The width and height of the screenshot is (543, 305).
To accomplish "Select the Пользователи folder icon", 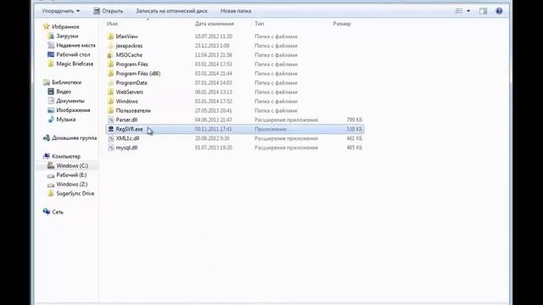I will coord(110,111).
